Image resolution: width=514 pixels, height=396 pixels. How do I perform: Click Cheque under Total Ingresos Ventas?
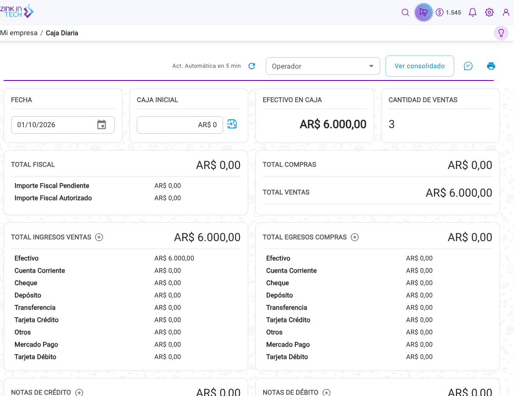(26, 283)
